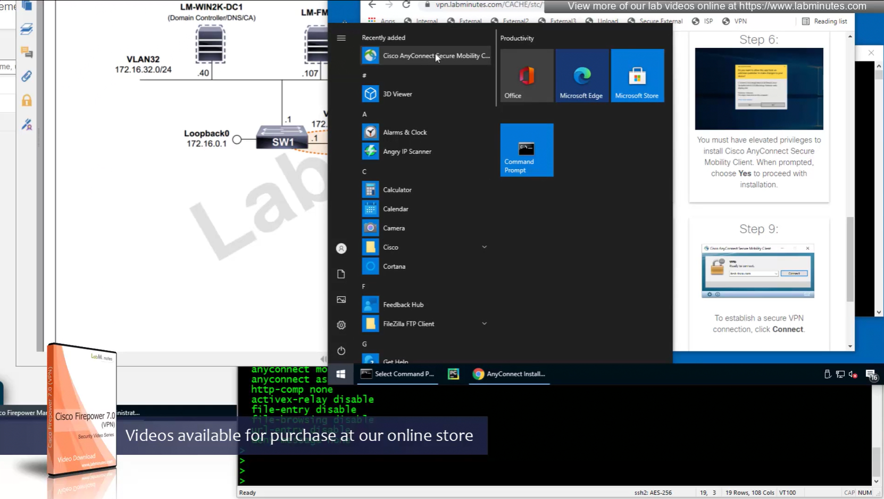Launch the Command Prompt tile
Image resolution: width=884 pixels, height=499 pixels.
(526, 150)
